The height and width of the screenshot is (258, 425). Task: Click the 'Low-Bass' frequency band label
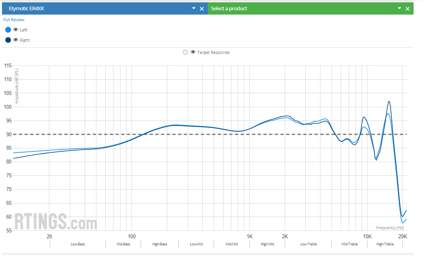coord(78,244)
